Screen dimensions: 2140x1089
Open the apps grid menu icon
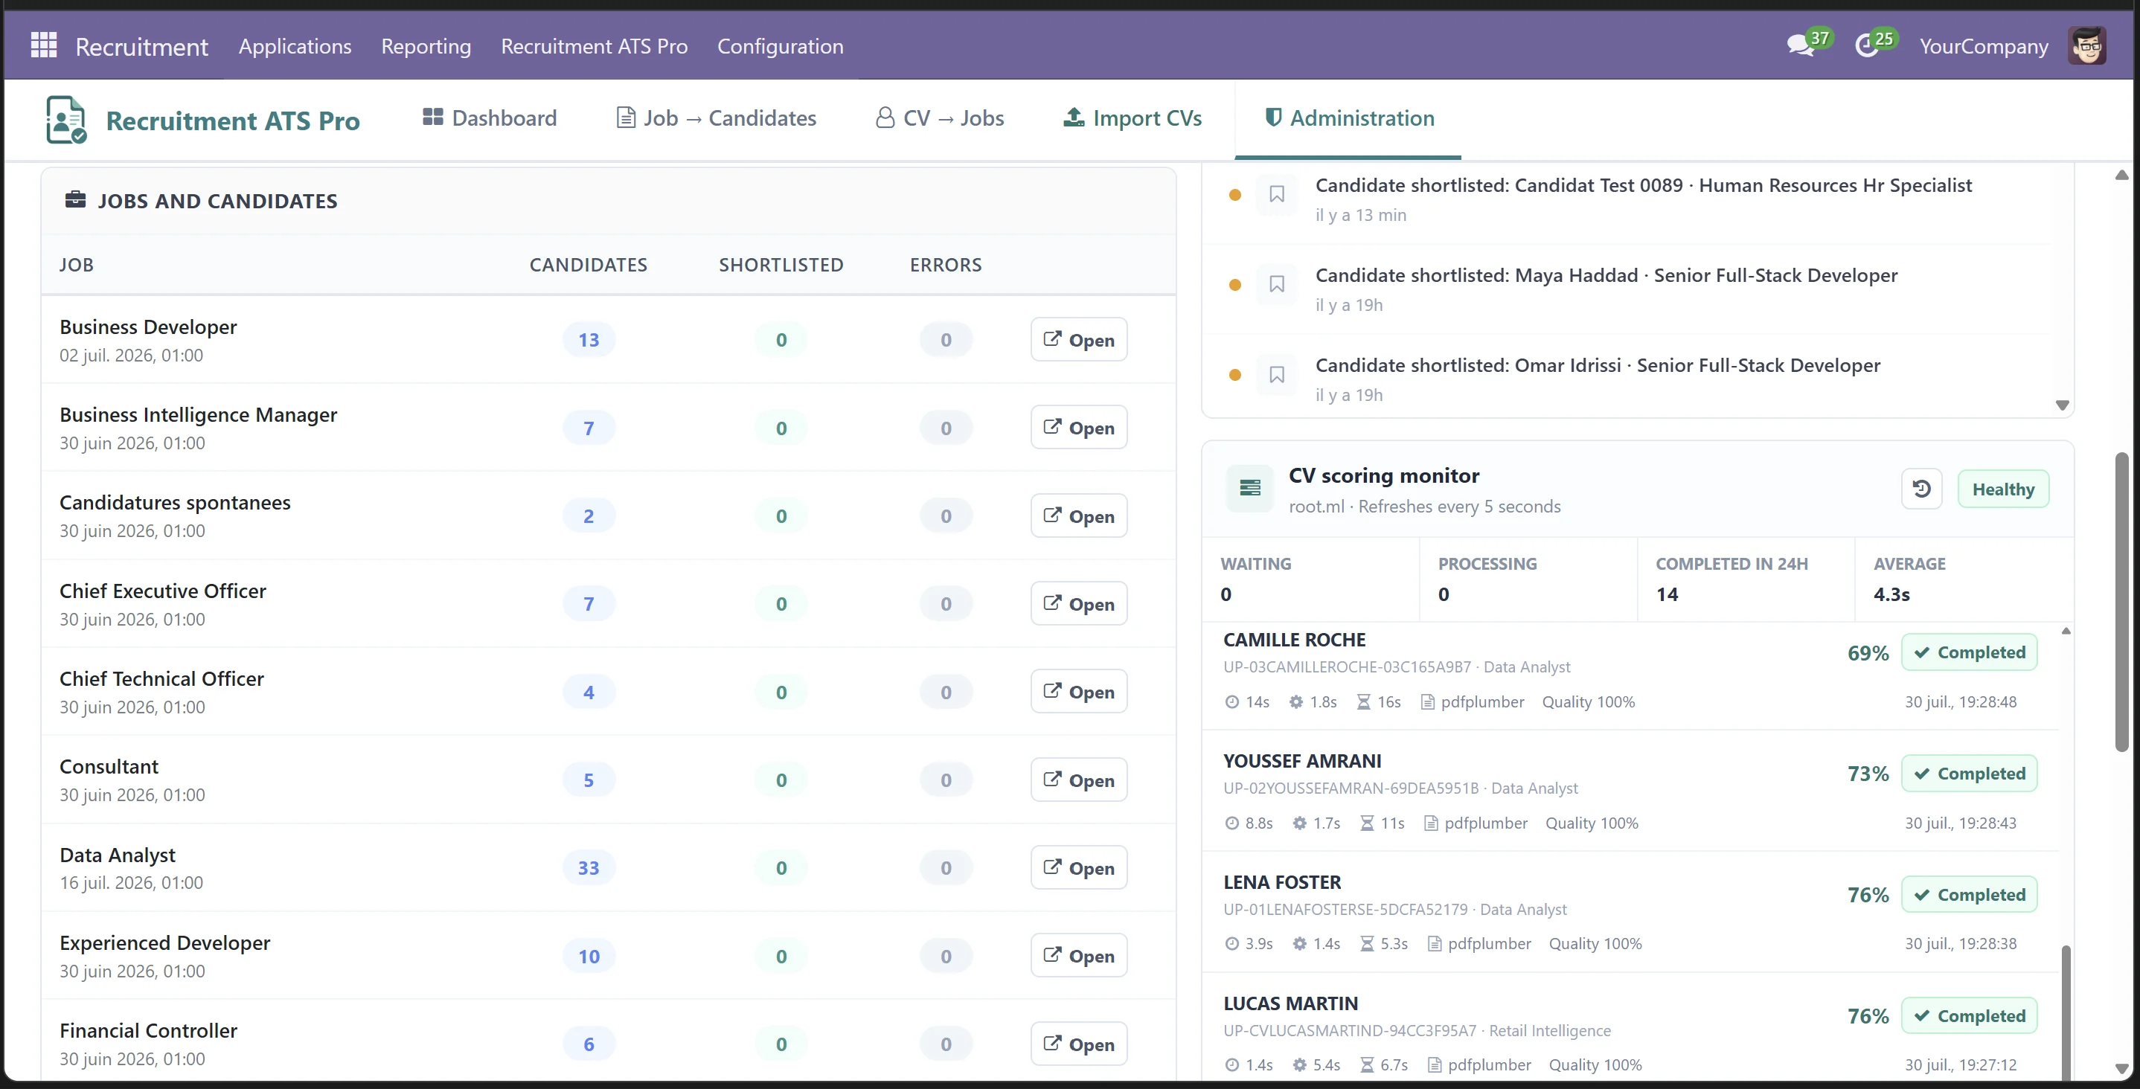[43, 45]
